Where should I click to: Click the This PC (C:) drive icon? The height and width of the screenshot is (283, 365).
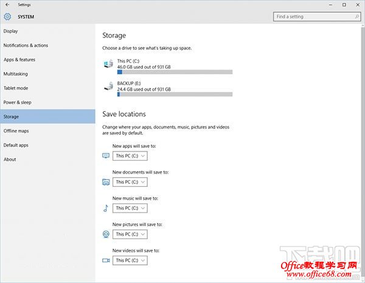[x=108, y=63]
